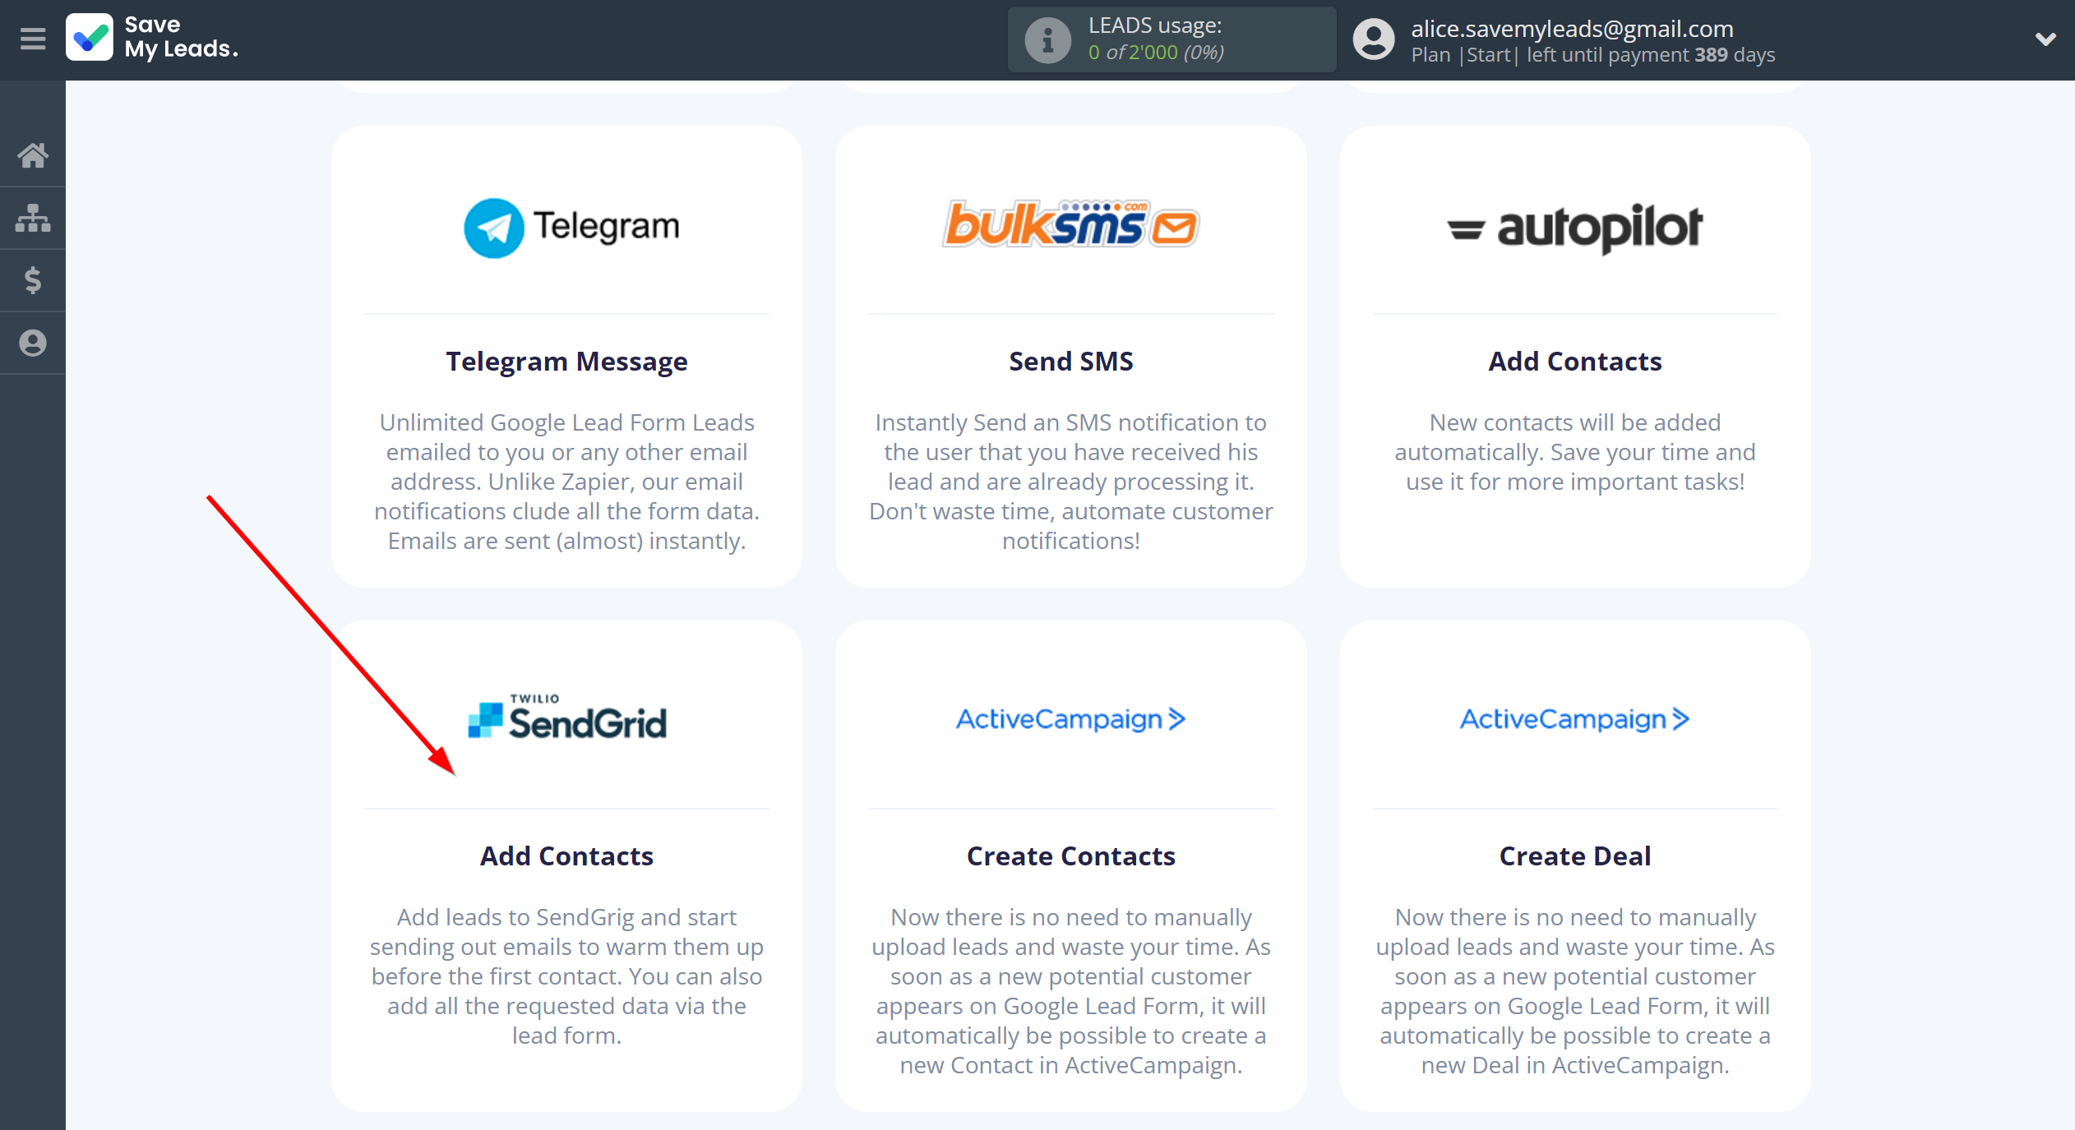Click the Save My Leads brand name

(x=182, y=37)
